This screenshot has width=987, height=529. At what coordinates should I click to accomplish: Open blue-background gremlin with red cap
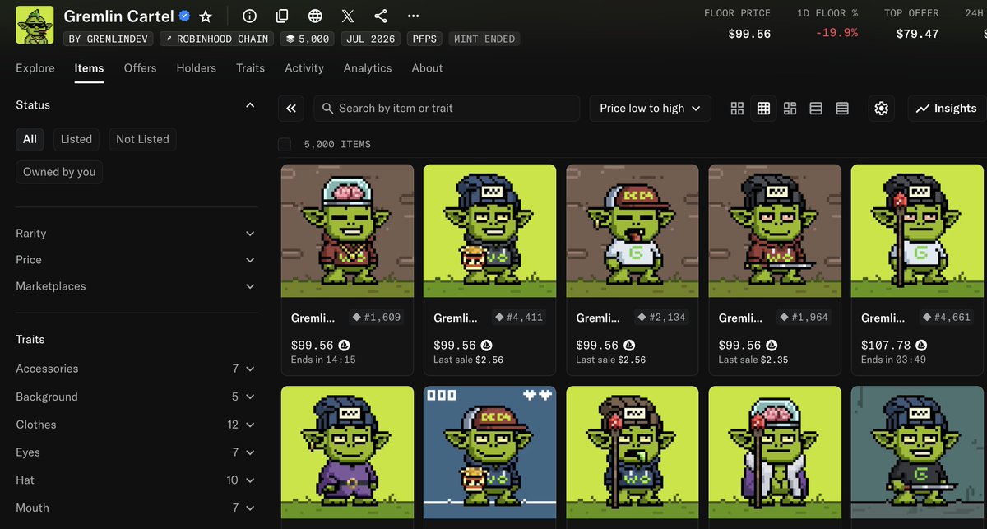490,453
